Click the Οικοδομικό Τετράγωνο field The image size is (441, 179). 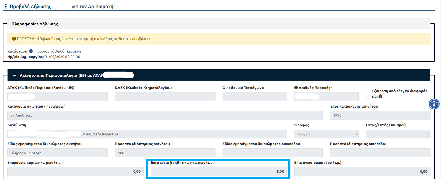(x=255, y=97)
